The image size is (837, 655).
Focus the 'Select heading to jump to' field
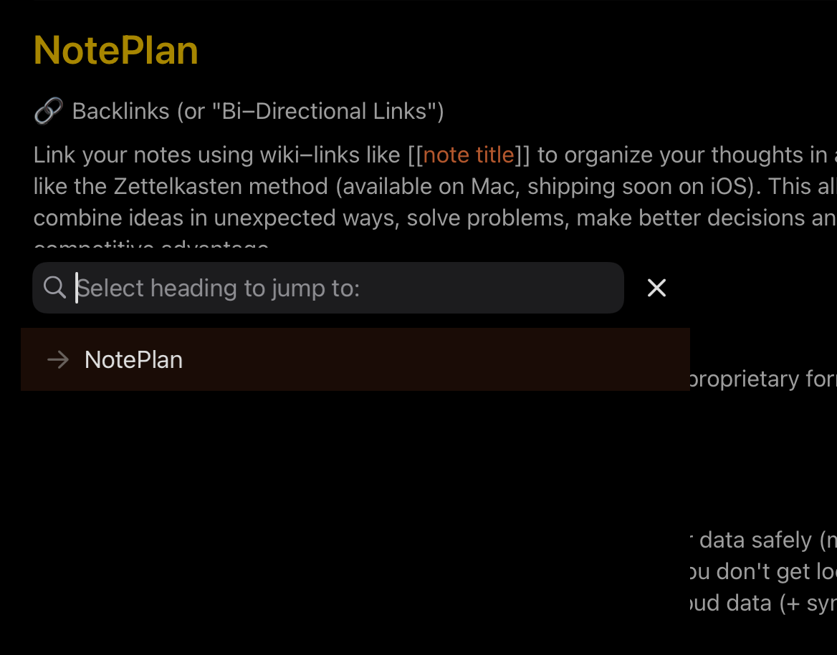pyautogui.click(x=328, y=288)
